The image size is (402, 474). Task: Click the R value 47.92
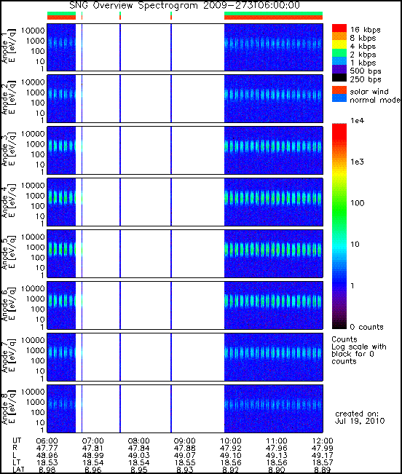coord(231,448)
